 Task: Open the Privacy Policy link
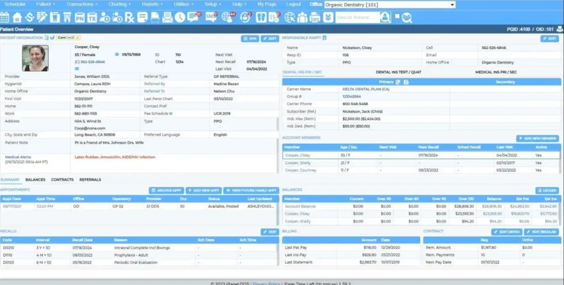[x=266, y=283]
